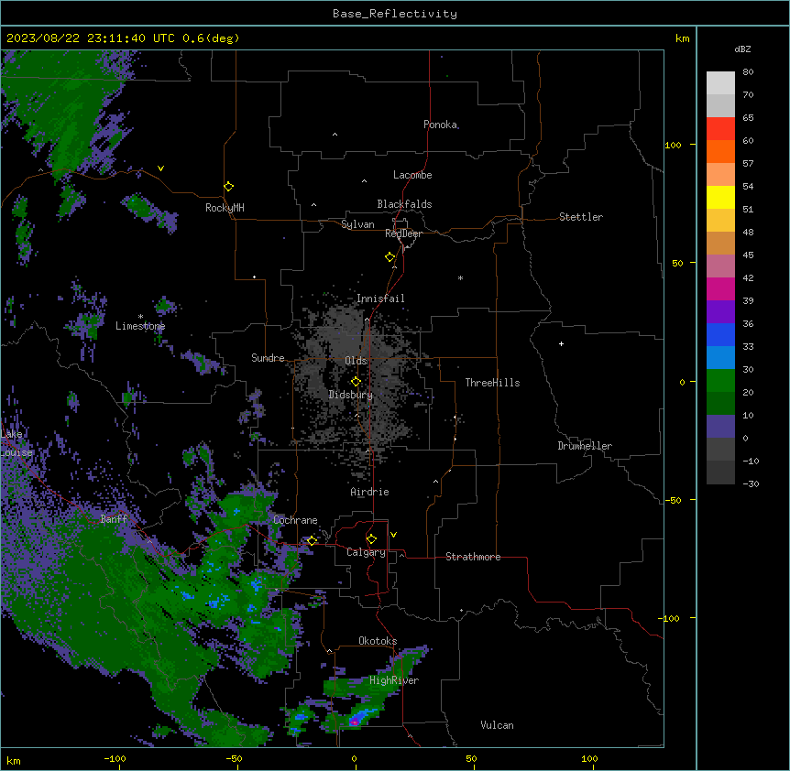Click the ThreeHills label

tap(492, 383)
